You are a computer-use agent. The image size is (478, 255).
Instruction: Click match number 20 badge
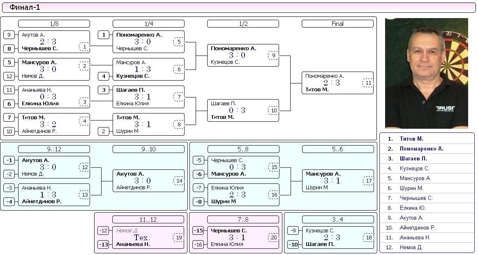pyautogui.click(x=273, y=238)
